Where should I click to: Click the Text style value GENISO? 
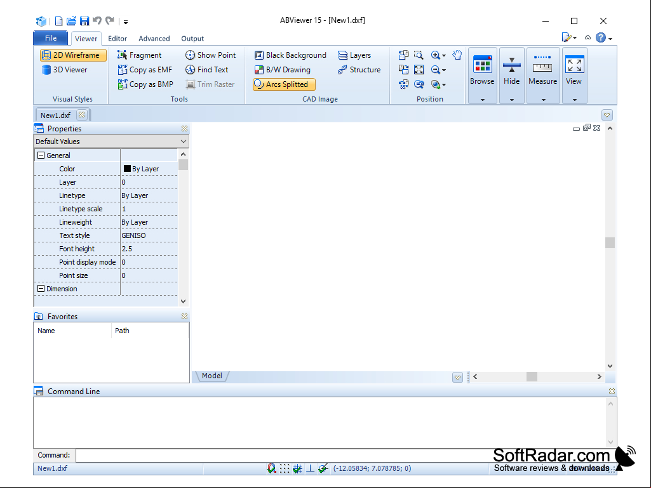(133, 235)
